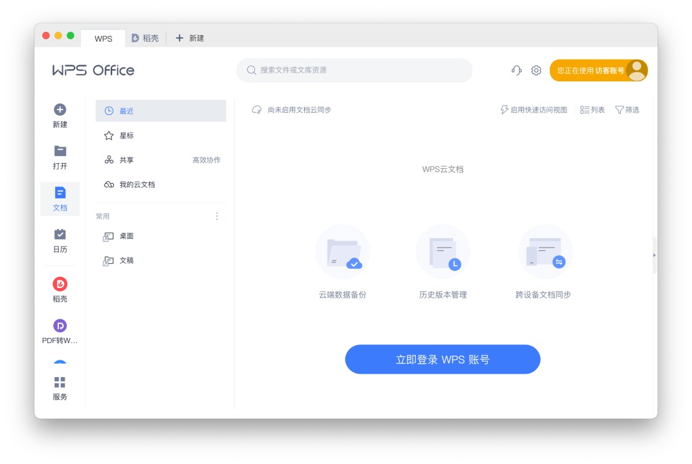
Task: Click the 新建 plus icon in sidebar
Action: 60,109
